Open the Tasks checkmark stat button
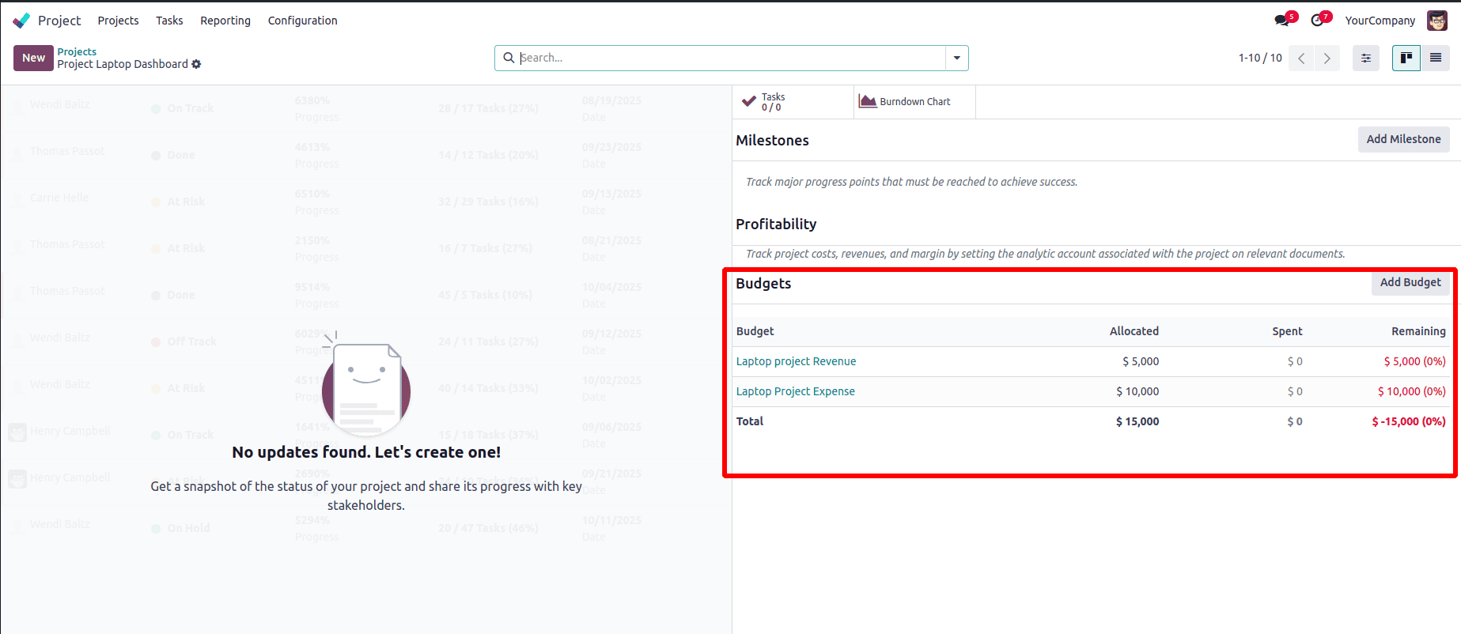The height and width of the screenshot is (634, 1461). (764, 102)
